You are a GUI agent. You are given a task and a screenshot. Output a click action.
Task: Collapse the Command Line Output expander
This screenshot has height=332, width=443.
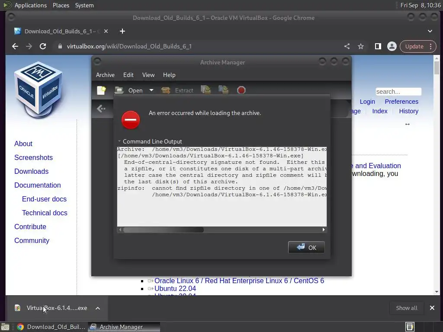(150, 141)
